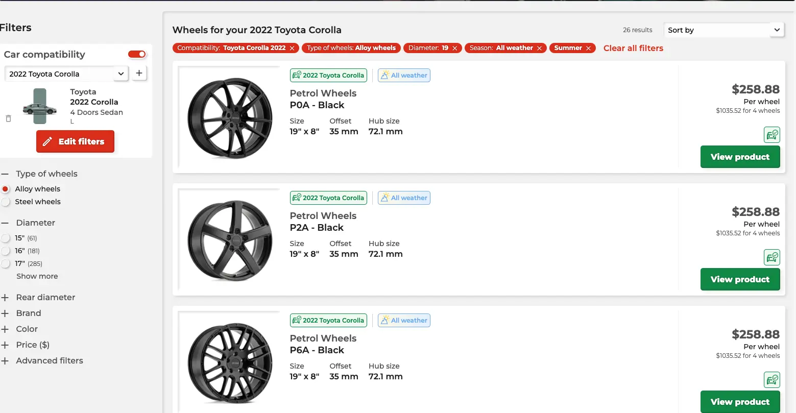Image resolution: width=796 pixels, height=413 pixels.
Task: Expand the Advanced filters section
Action: click(5, 360)
